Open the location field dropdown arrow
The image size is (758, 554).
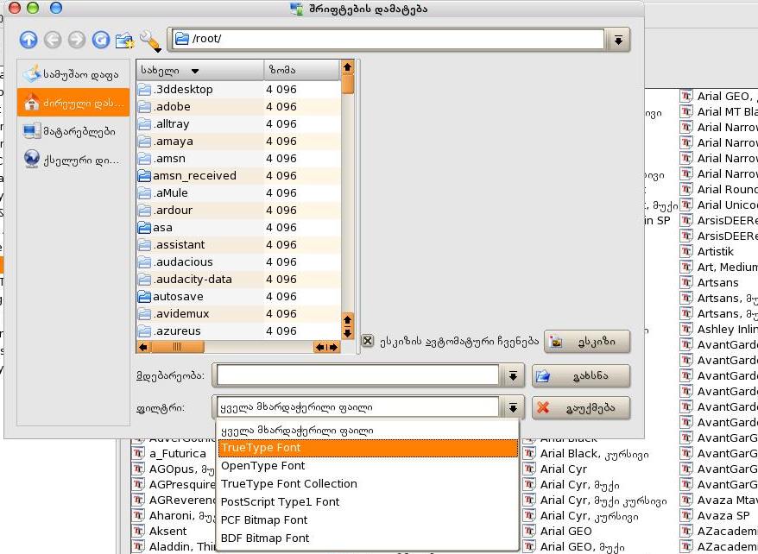click(513, 375)
